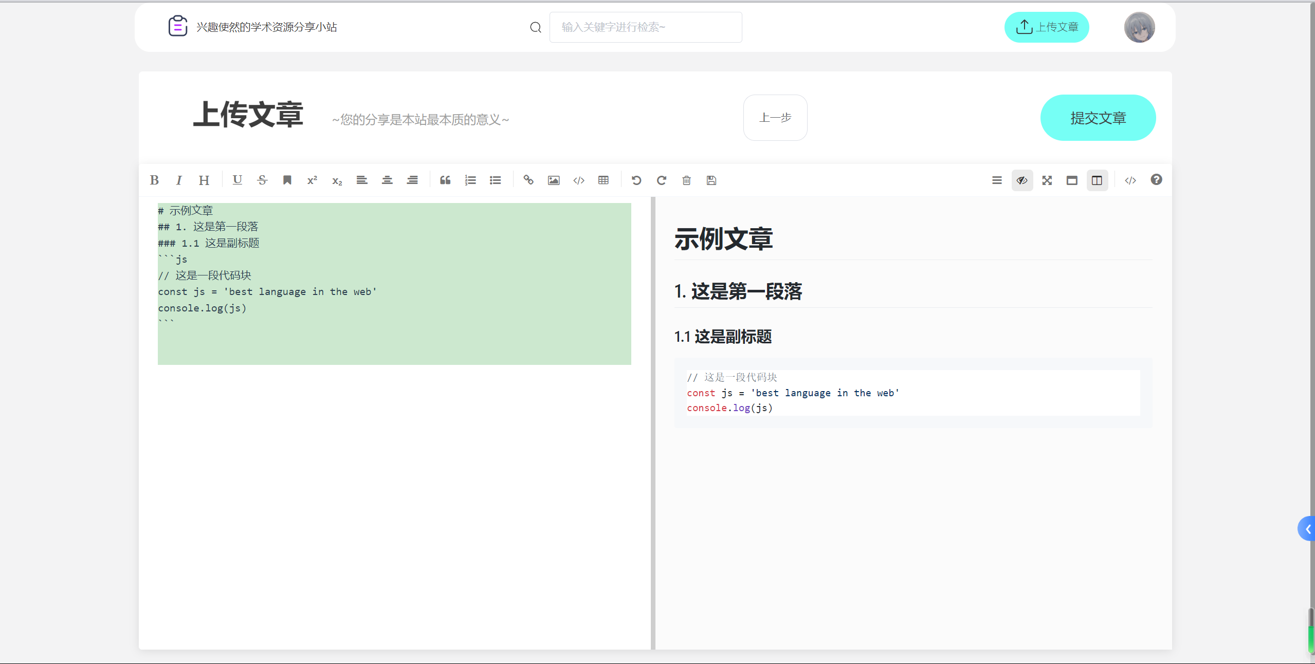This screenshot has width=1315, height=664.
Task: Clear the editor content with trash icon
Action: [687, 180]
